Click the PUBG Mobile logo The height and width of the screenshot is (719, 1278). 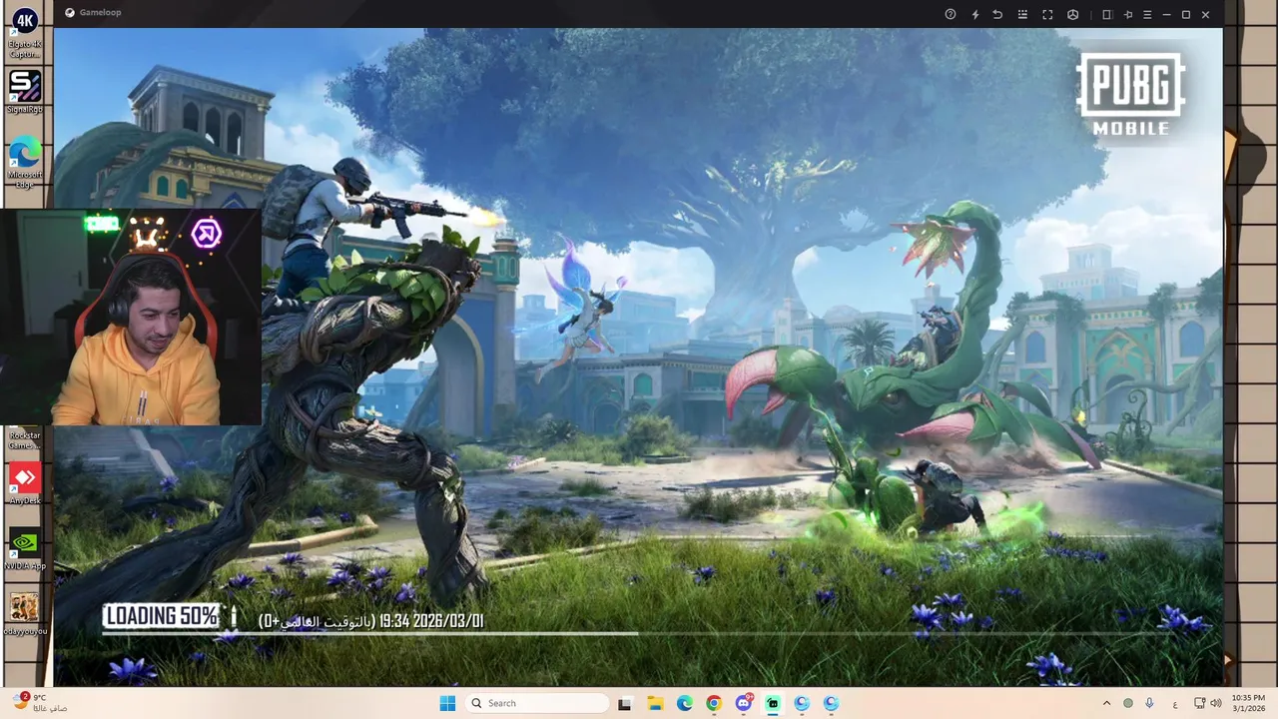click(x=1130, y=94)
